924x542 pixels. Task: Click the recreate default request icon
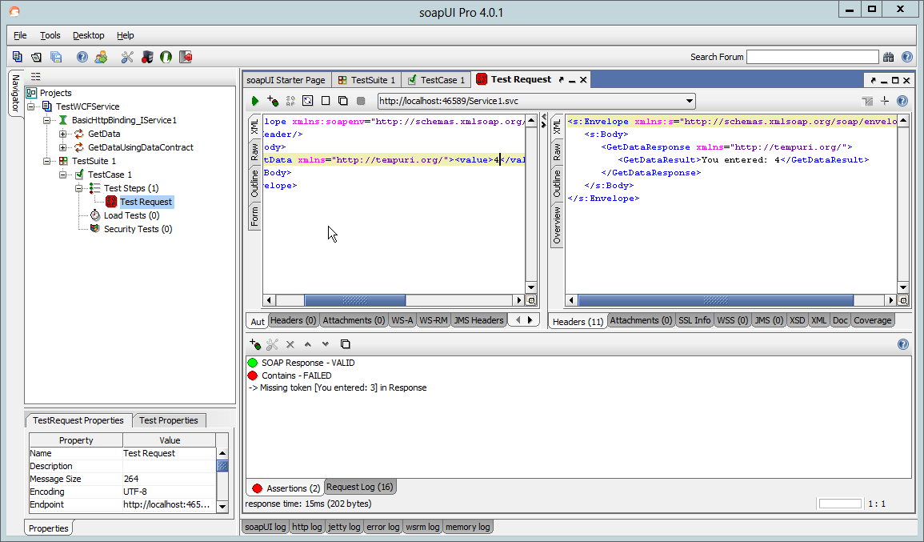coord(308,101)
